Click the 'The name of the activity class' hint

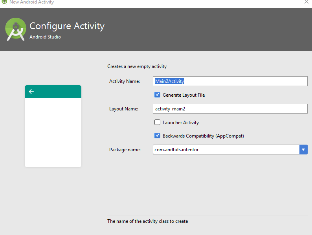148,221
